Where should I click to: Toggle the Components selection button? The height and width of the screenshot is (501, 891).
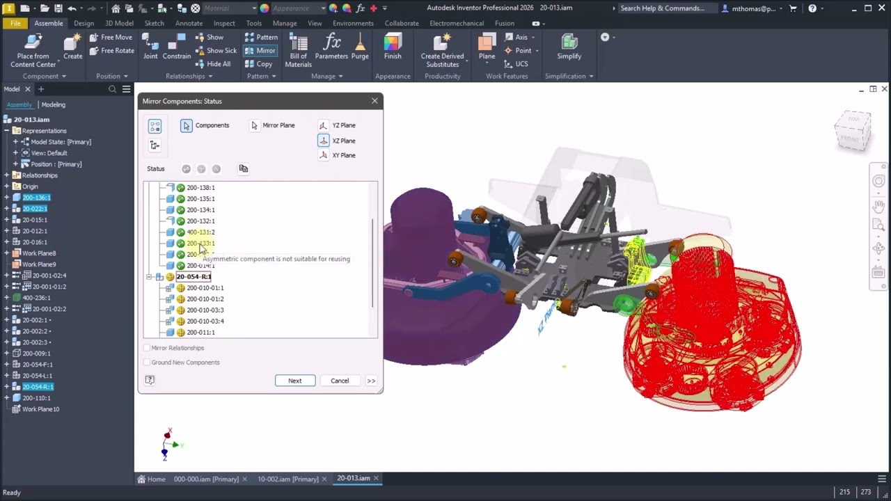tap(186, 125)
